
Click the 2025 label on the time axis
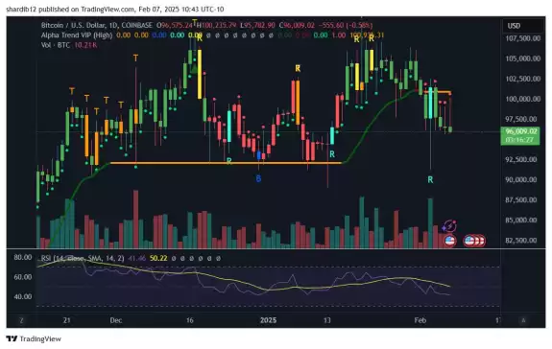[268, 320]
